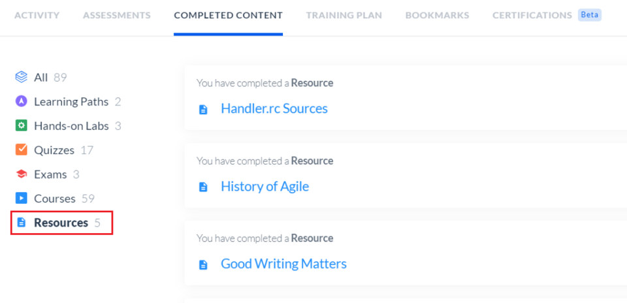627x303 pixels.
Task: Click the blue play icon for Courses
Action: coord(21,199)
